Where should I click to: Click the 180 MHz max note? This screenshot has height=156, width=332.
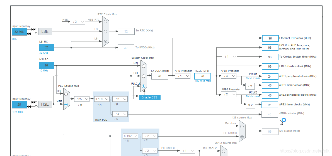pos(203,81)
